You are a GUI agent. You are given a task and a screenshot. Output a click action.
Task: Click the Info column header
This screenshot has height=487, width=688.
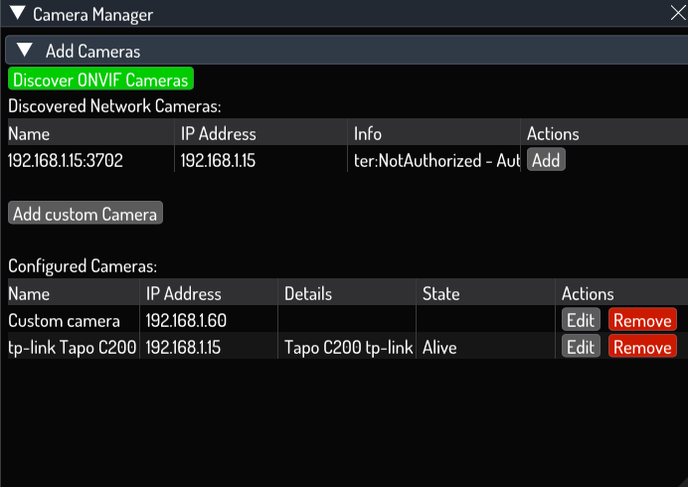(368, 133)
